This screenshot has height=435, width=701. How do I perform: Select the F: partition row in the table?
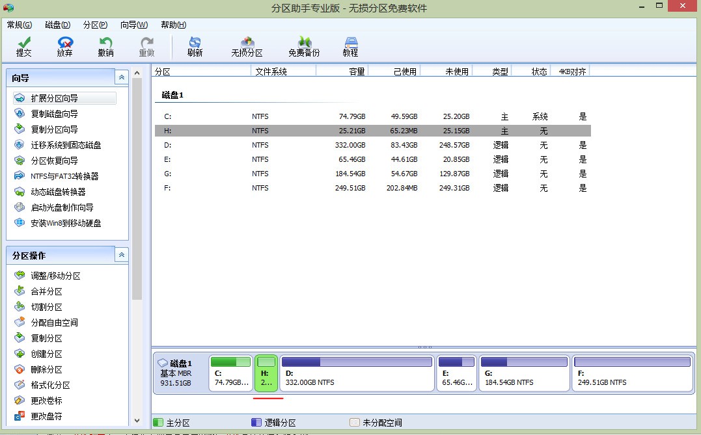point(372,188)
